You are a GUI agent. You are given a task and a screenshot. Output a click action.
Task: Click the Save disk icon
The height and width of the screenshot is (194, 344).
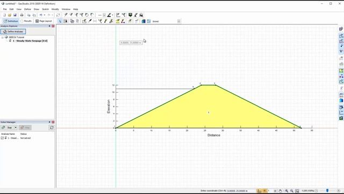tap(15, 15)
